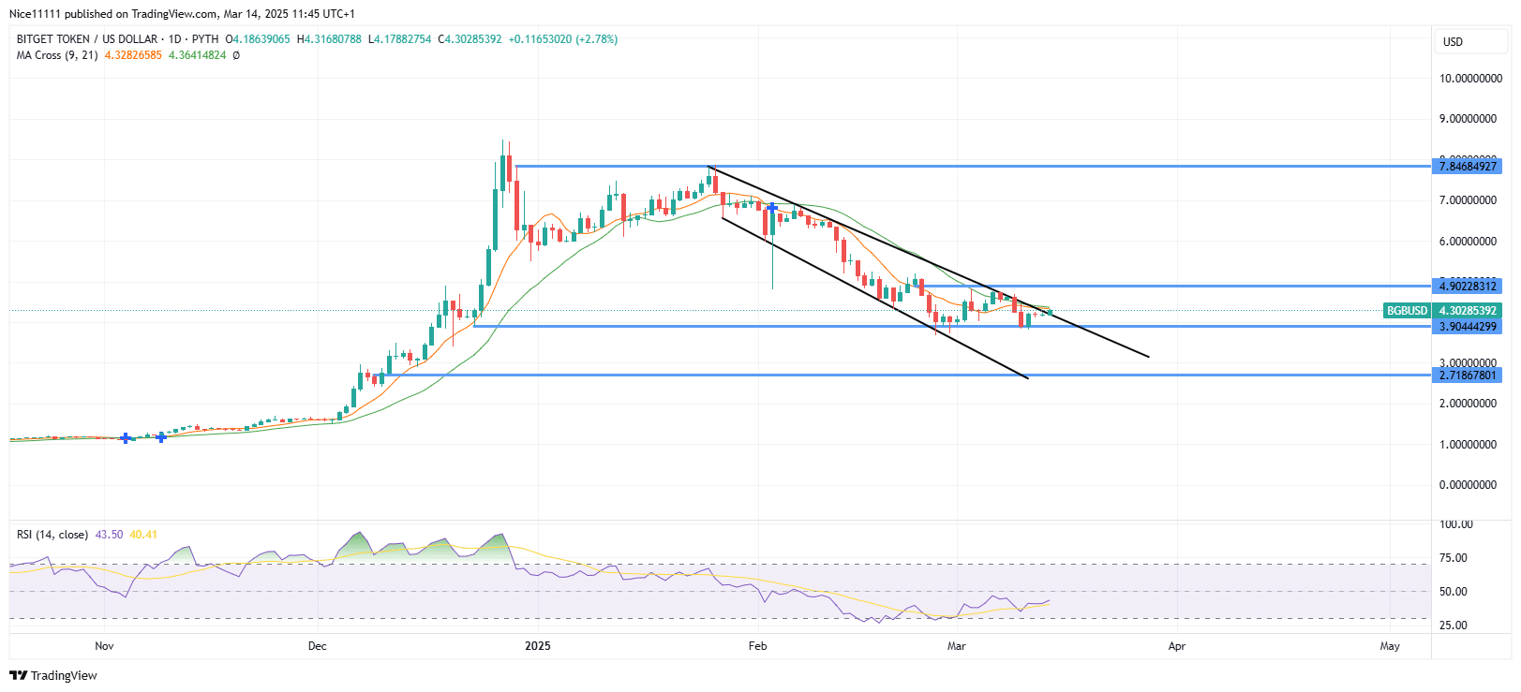Viewport: 1521px width, 692px height.
Task: Click the Apr label on time axis
Action: [x=1177, y=646]
